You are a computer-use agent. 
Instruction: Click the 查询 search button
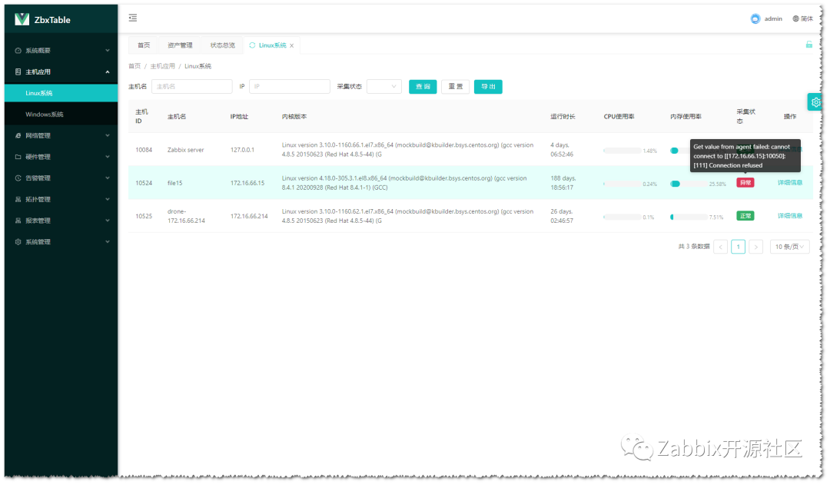pyautogui.click(x=423, y=86)
